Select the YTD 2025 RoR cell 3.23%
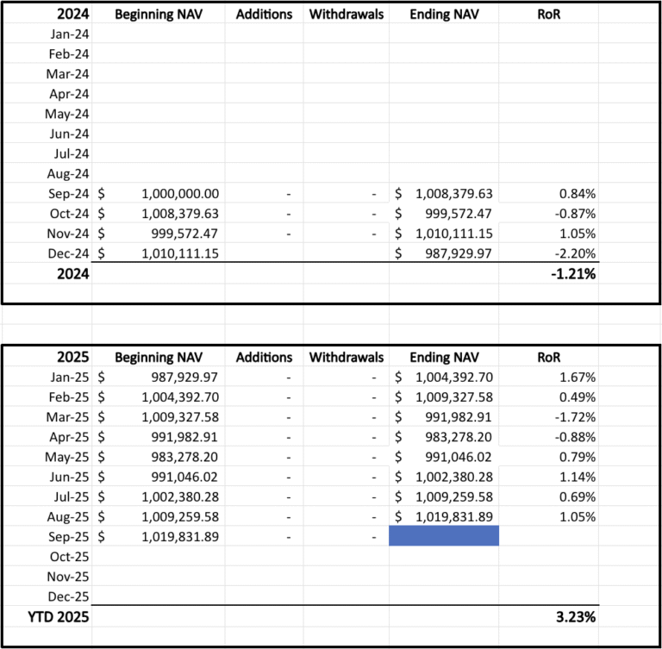This screenshot has width=662, height=649. pos(548,617)
